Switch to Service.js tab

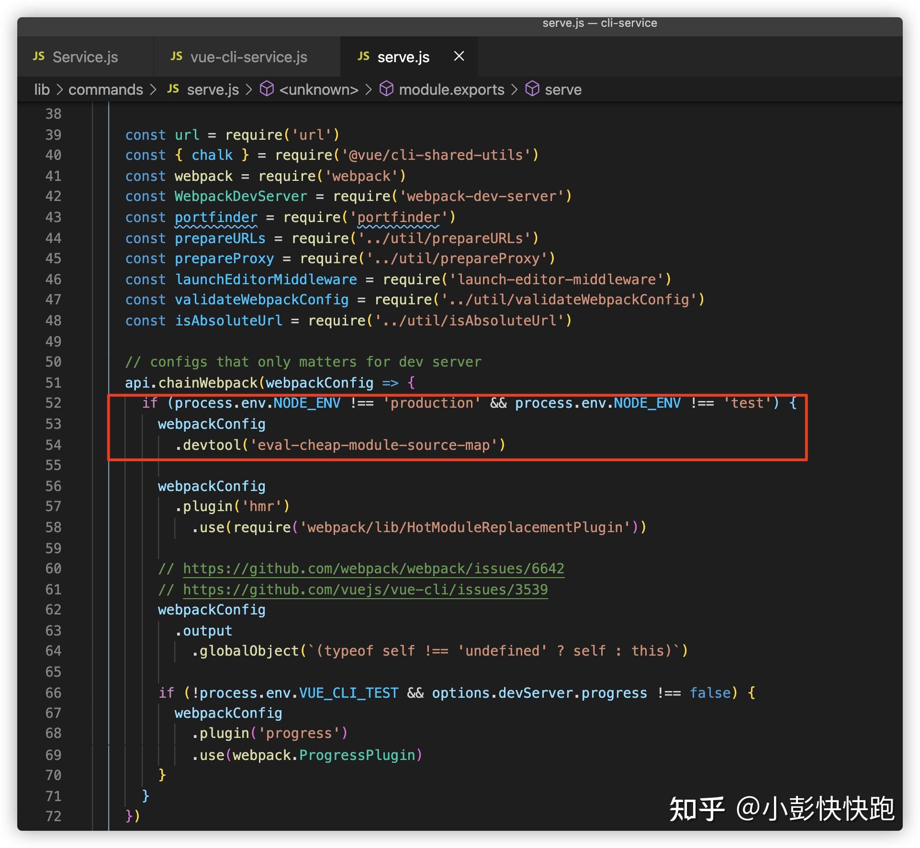pyautogui.click(x=85, y=57)
